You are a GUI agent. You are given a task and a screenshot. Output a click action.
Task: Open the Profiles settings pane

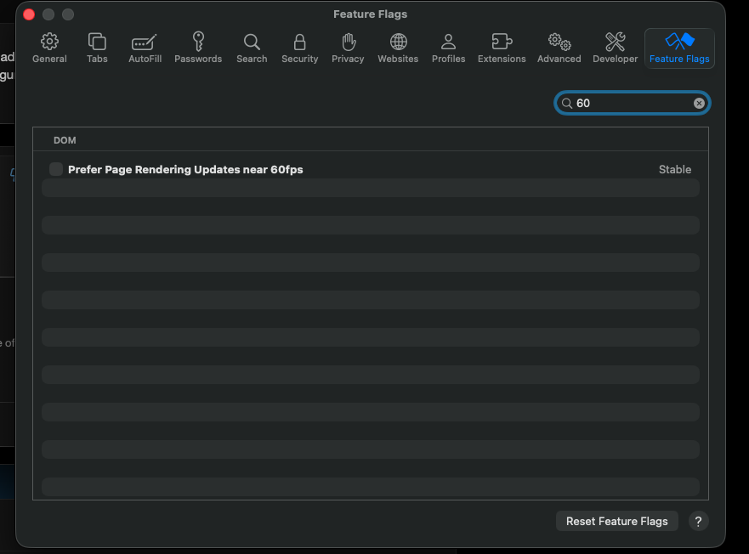(x=448, y=48)
